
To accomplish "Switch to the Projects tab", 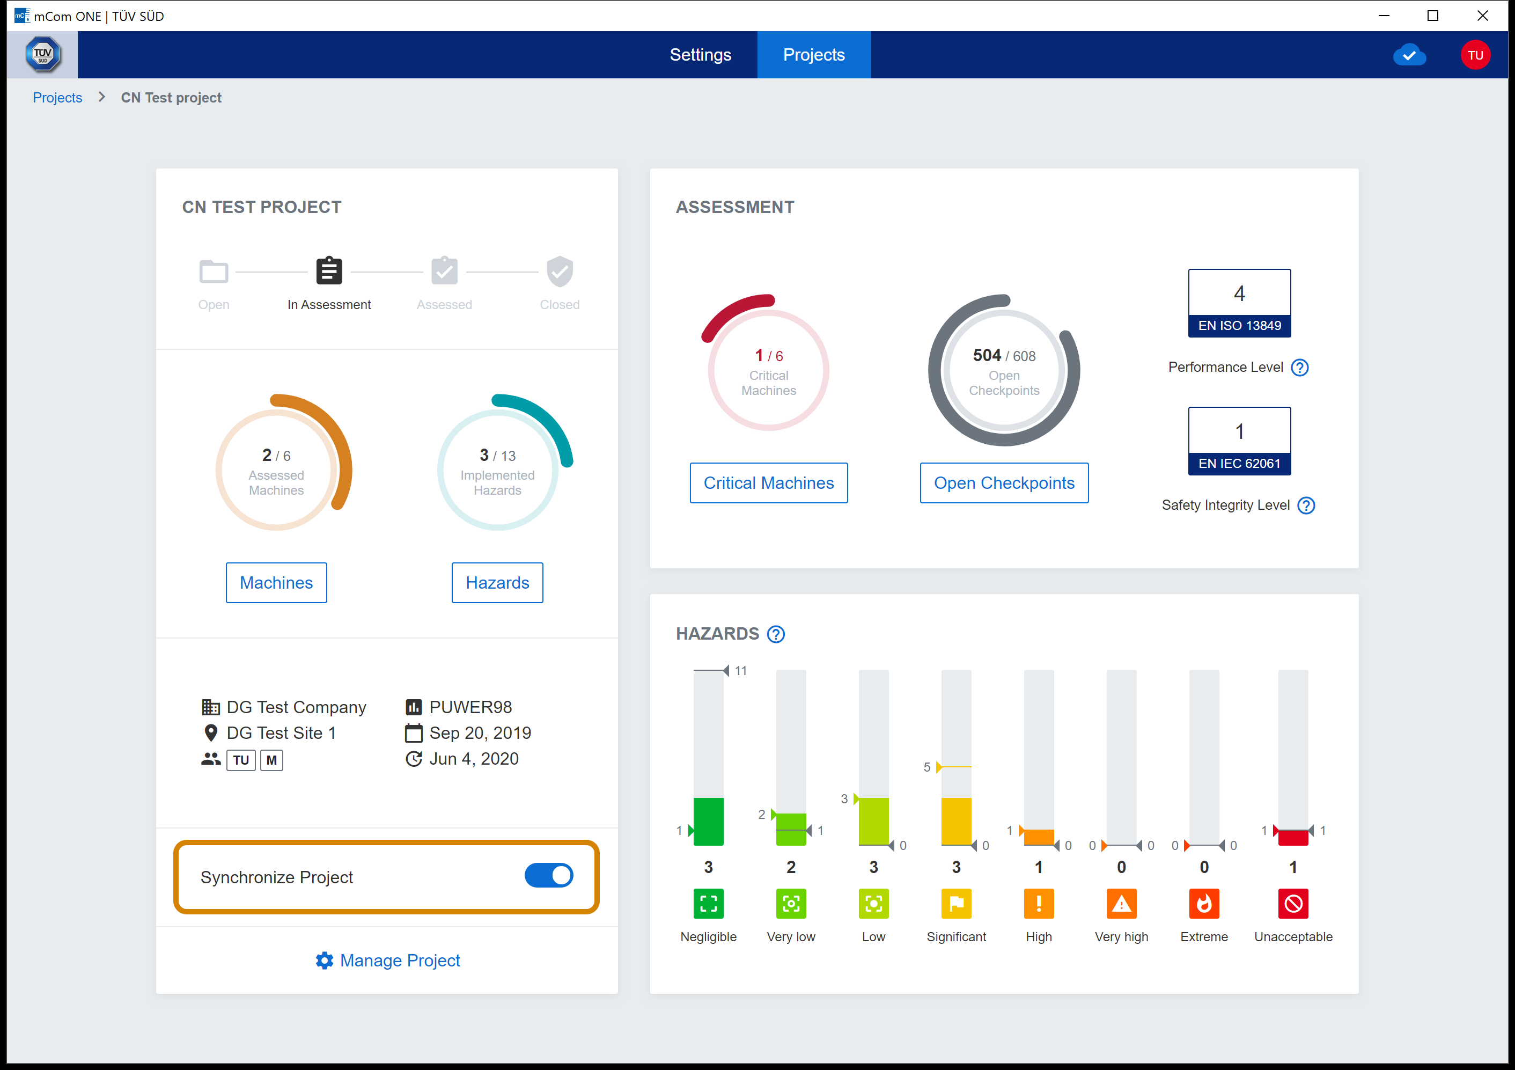I will tap(814, 55).
